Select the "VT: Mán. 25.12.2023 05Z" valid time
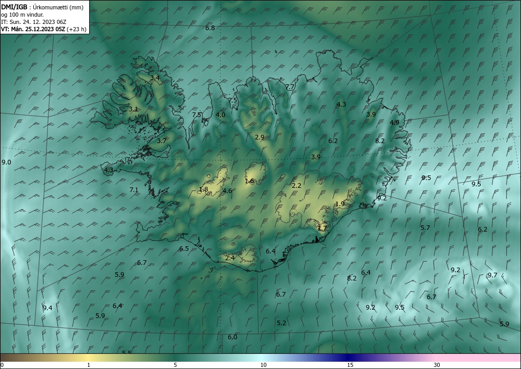This screenshot has height=369, width=521. [x=33, y=29]
